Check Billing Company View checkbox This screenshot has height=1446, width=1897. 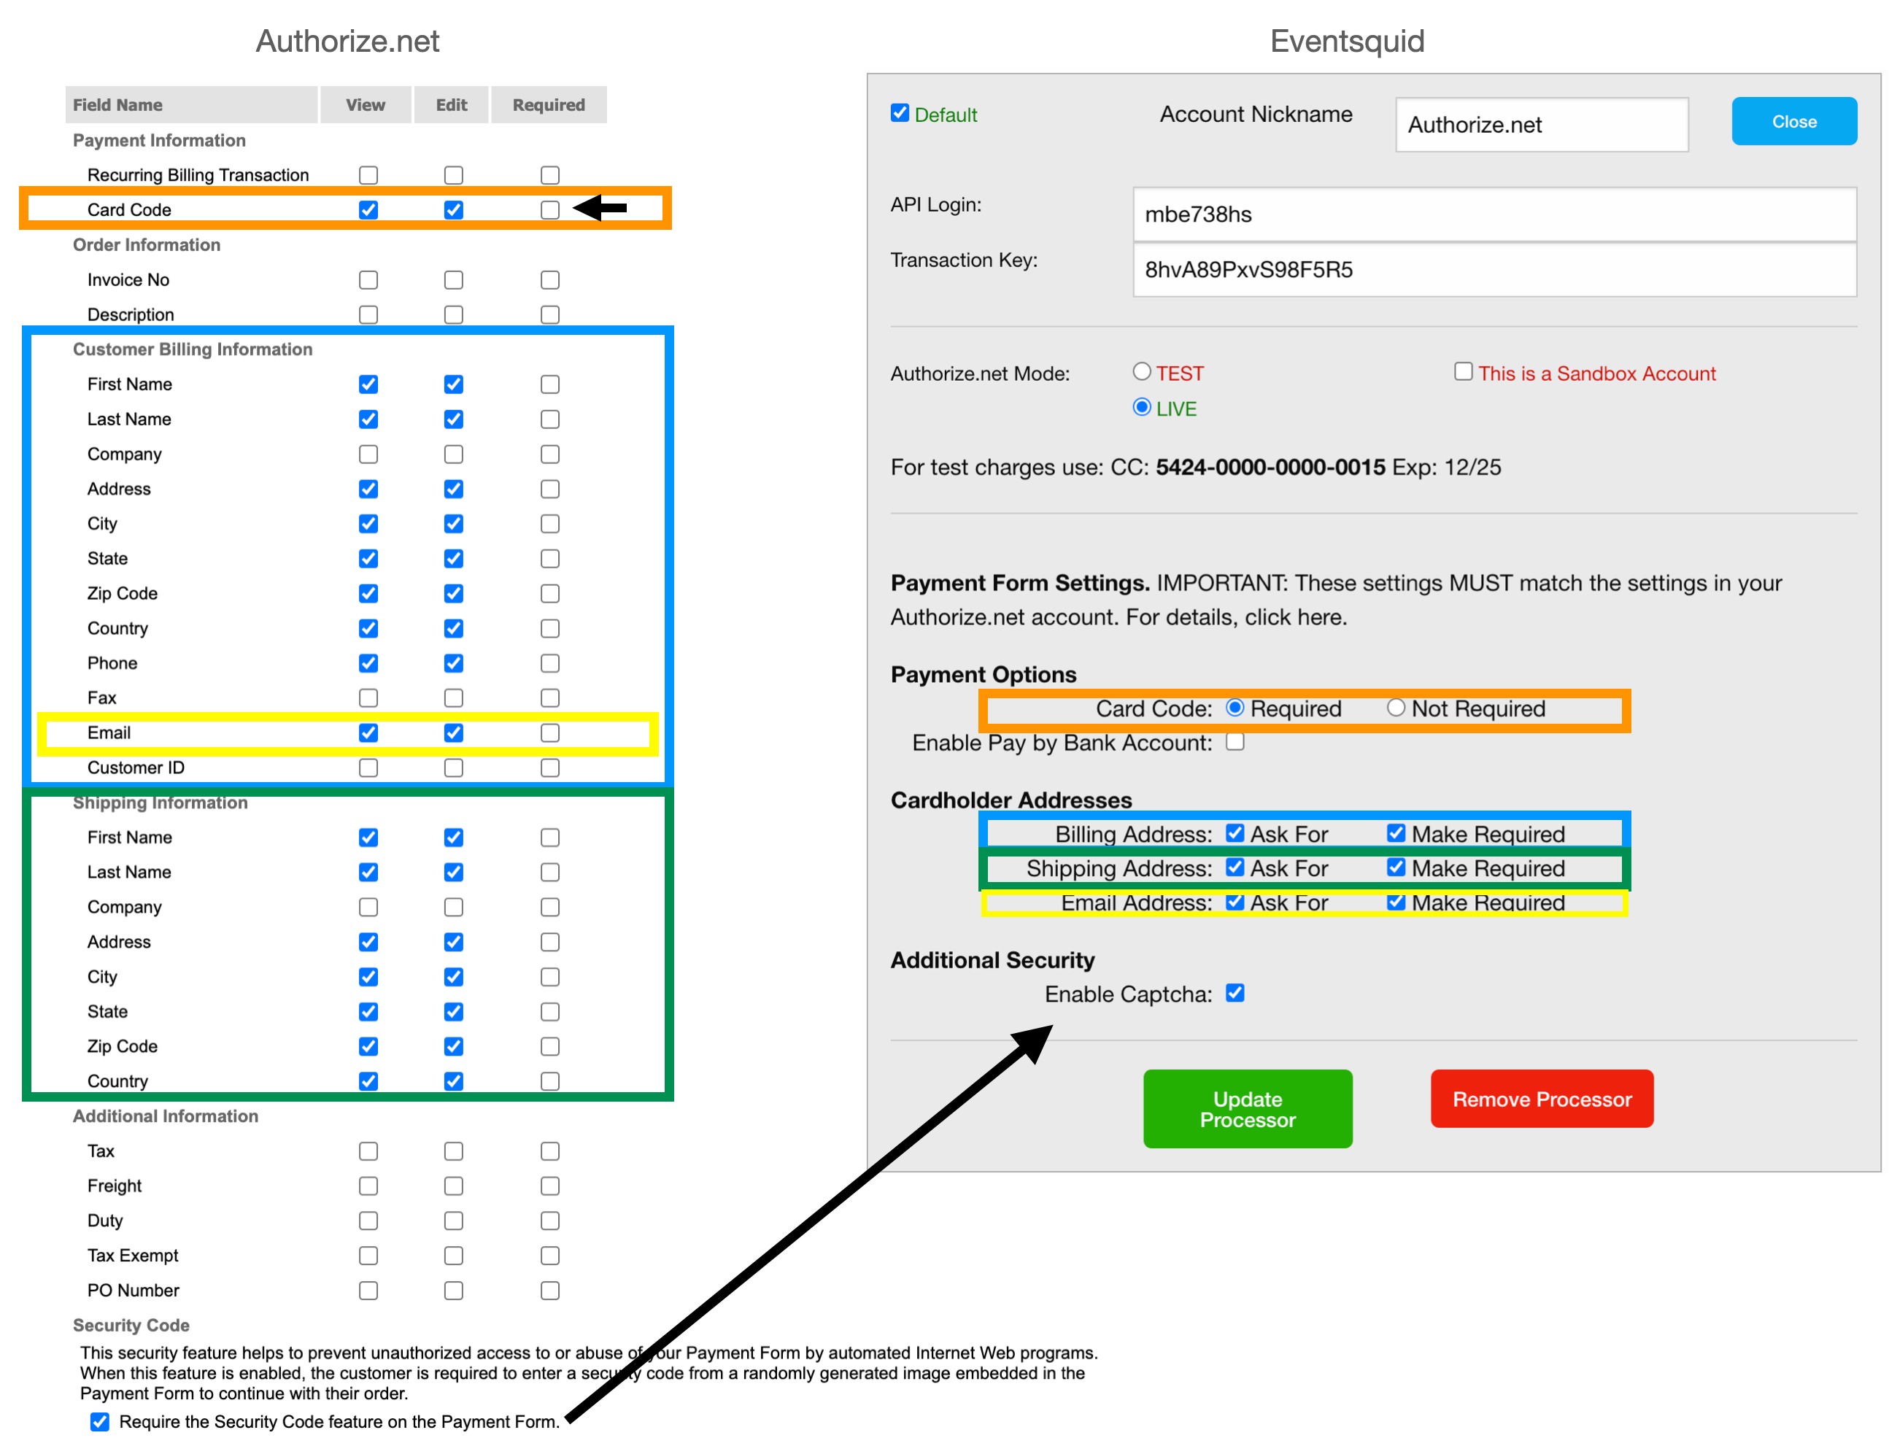tap(368, 454)
